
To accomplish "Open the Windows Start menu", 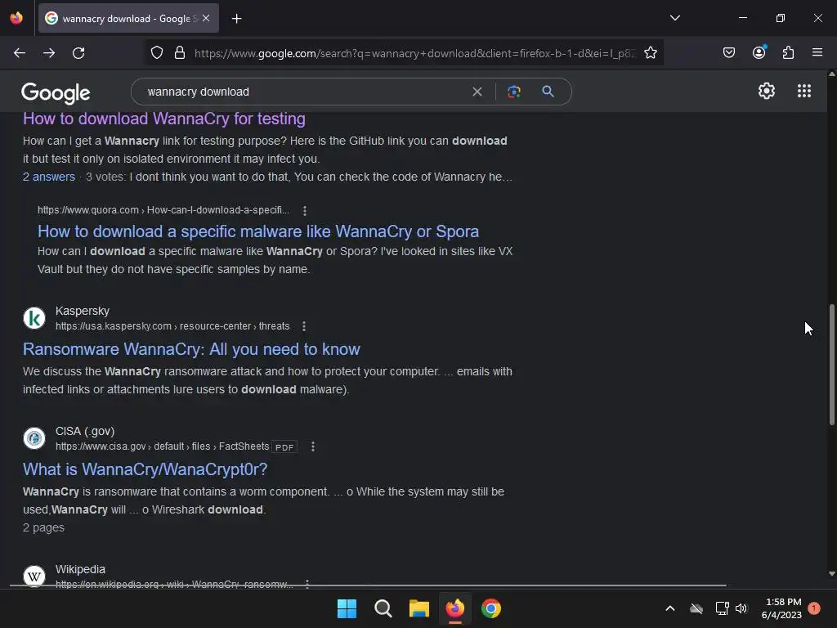I will [x=347, y=608].
